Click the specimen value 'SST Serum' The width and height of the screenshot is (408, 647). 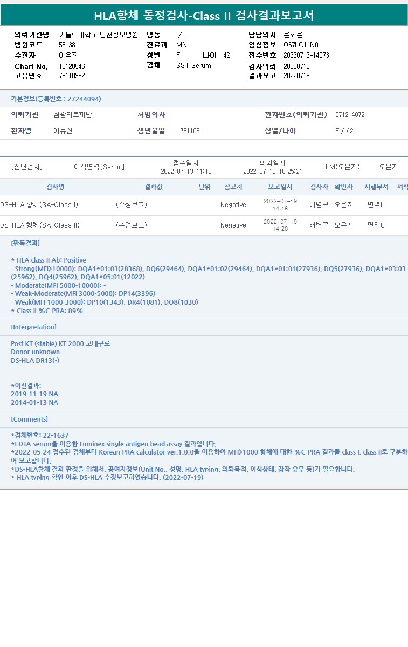[x=193, y=65]
